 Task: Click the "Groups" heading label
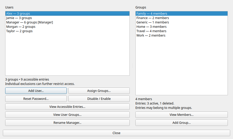tap(141, 7)
